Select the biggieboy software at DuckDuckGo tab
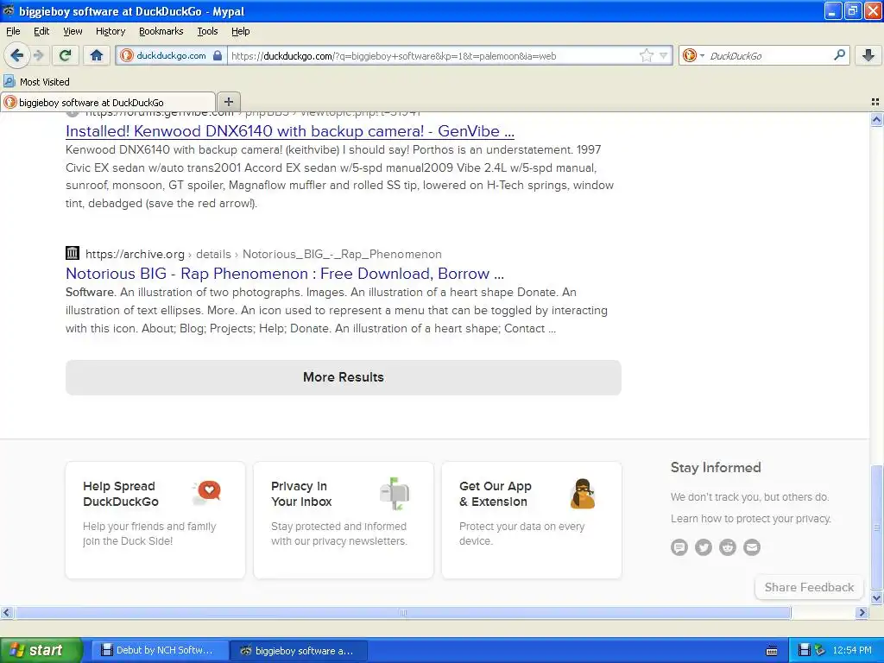 (x=108, y=102)
